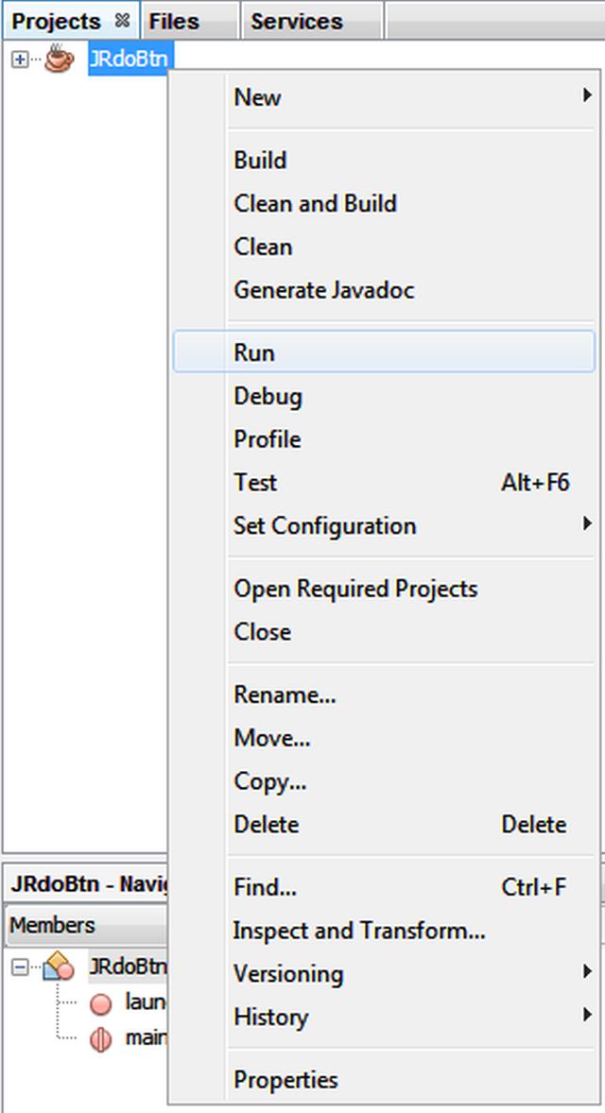Image resolution: width=605 pixels, height=1113 pixels.
Task: Switch to the Files tab
Action: [178, 20]
